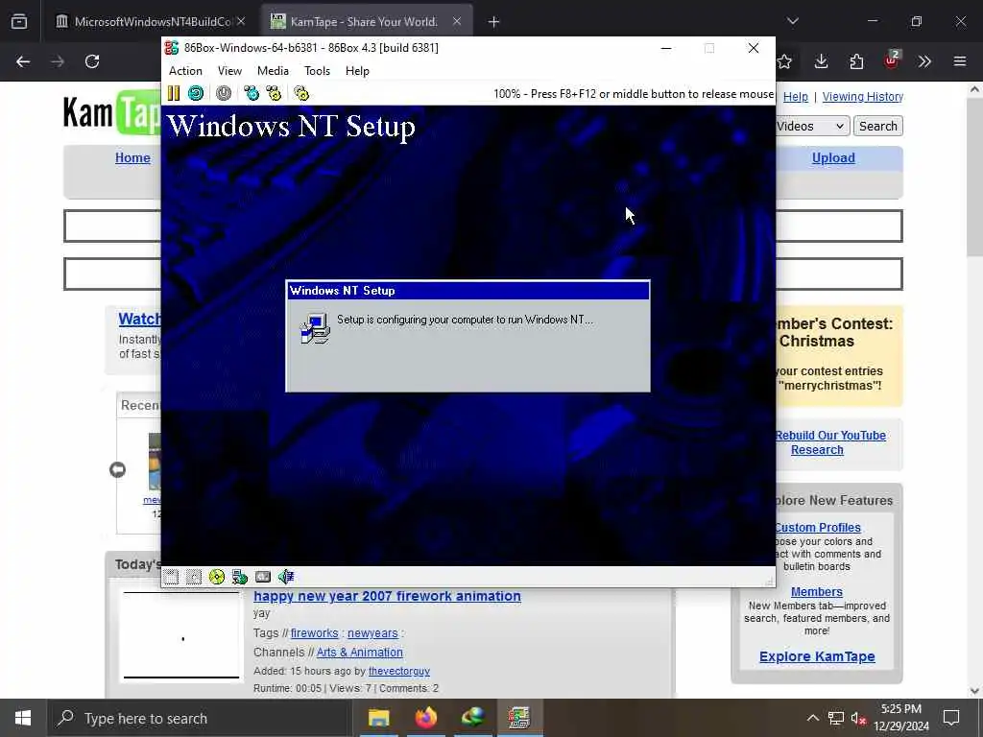The width and height of the screenshot is (983, 737).
Task: Show hidden system tray icons
Action: click(812, 718)
